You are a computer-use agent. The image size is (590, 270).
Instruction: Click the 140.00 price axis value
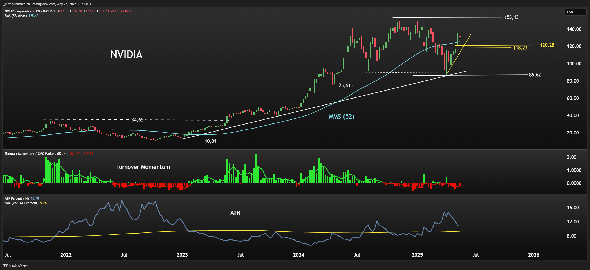click(574, 29)
